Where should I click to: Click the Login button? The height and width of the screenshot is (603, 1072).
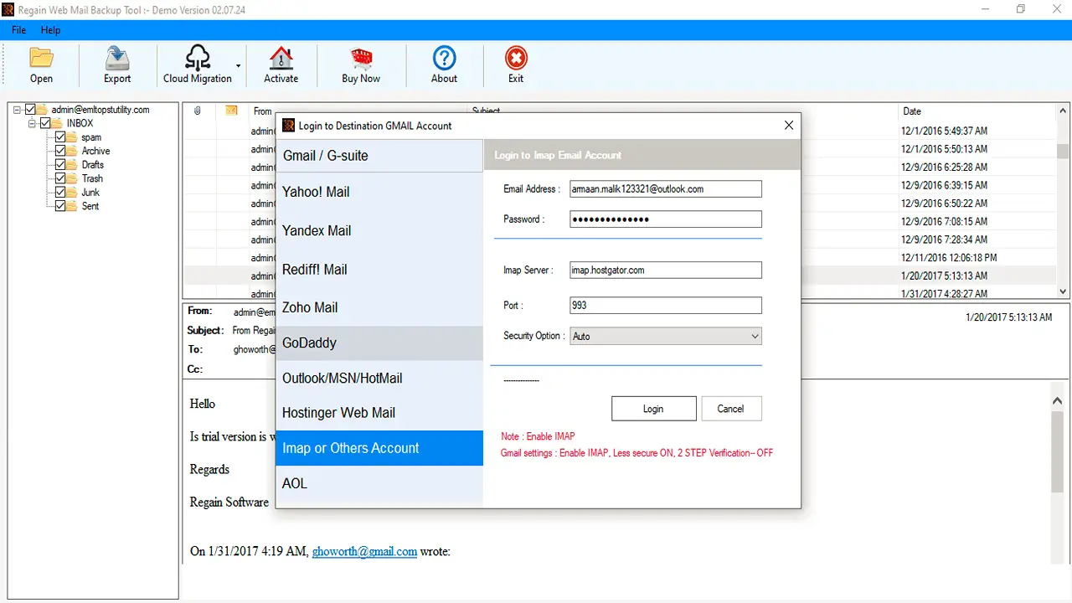click(x=653, y=409)
